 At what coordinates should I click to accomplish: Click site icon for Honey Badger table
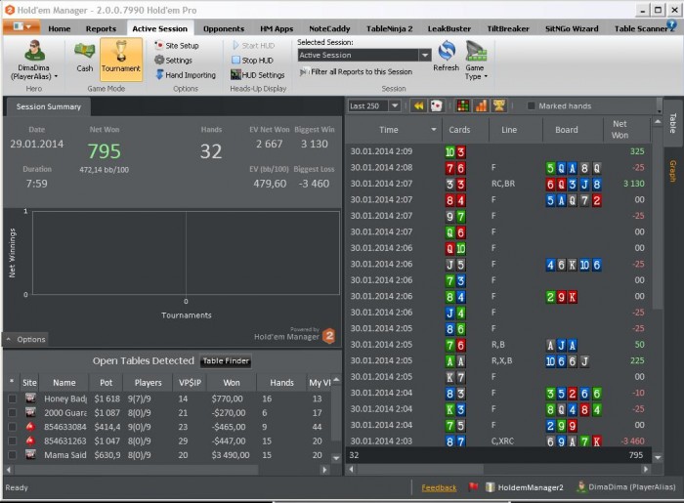click(30, 398)
